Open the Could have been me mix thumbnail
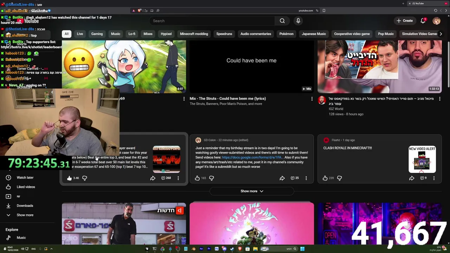The height and width of the screenshot is (253, 450). (x=252, y=67)
